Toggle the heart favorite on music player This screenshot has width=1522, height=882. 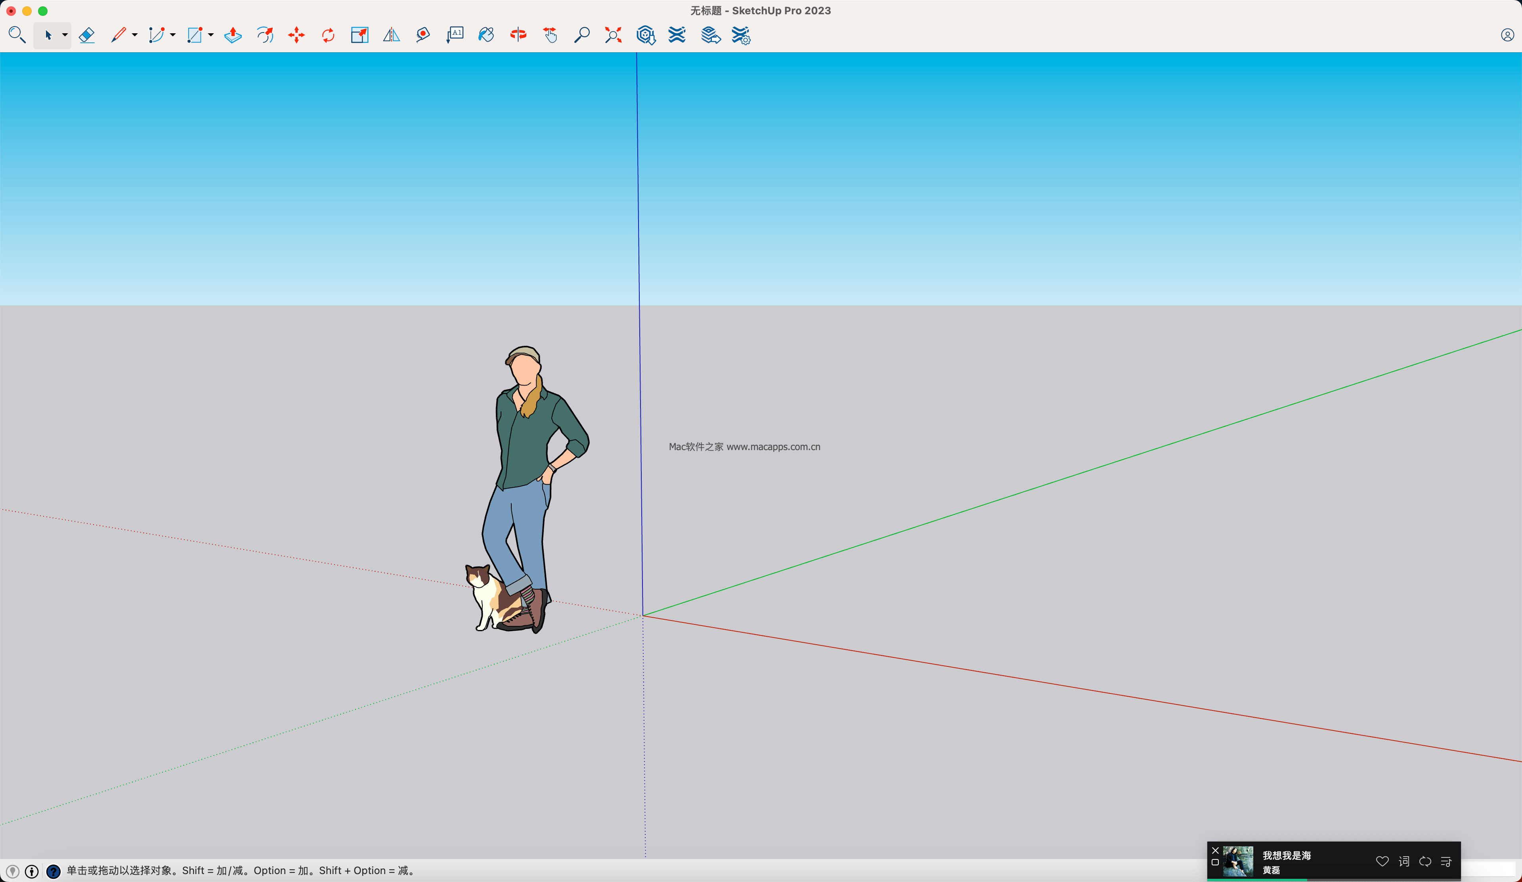[x=1382, y=861]
